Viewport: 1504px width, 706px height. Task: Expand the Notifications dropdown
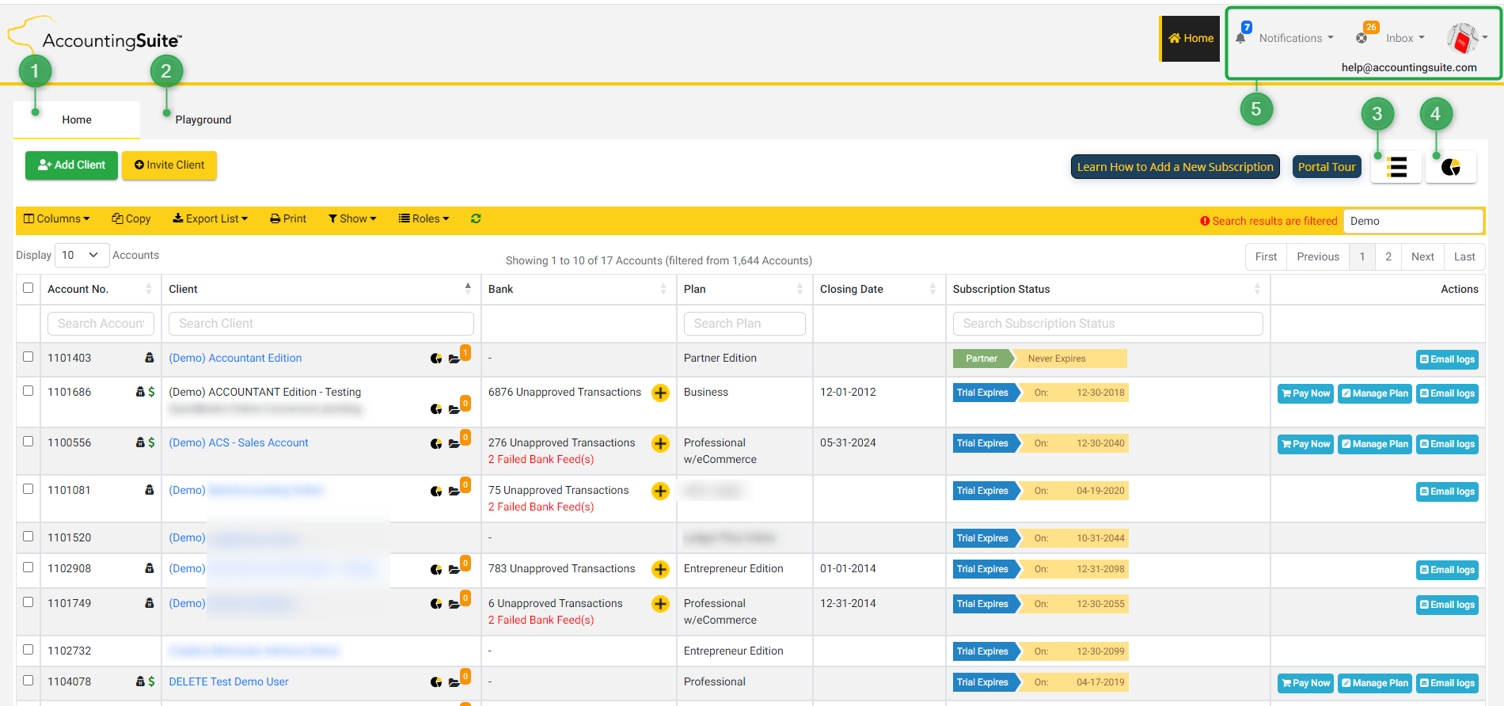pyautogui.click(x=1296, y=38)
